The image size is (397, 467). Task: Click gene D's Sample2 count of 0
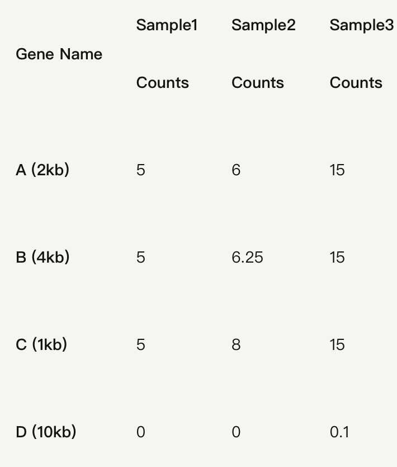tap(236, 432)
